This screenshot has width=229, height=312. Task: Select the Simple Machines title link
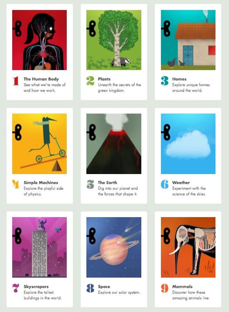[41, 182]
